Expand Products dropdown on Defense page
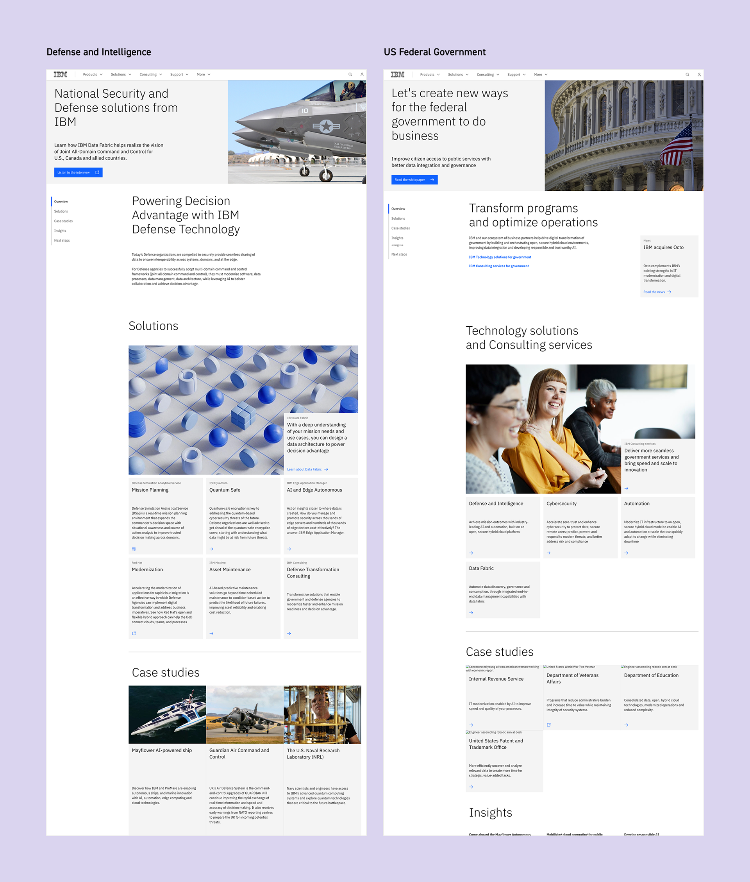 click(x=93, y=74)
